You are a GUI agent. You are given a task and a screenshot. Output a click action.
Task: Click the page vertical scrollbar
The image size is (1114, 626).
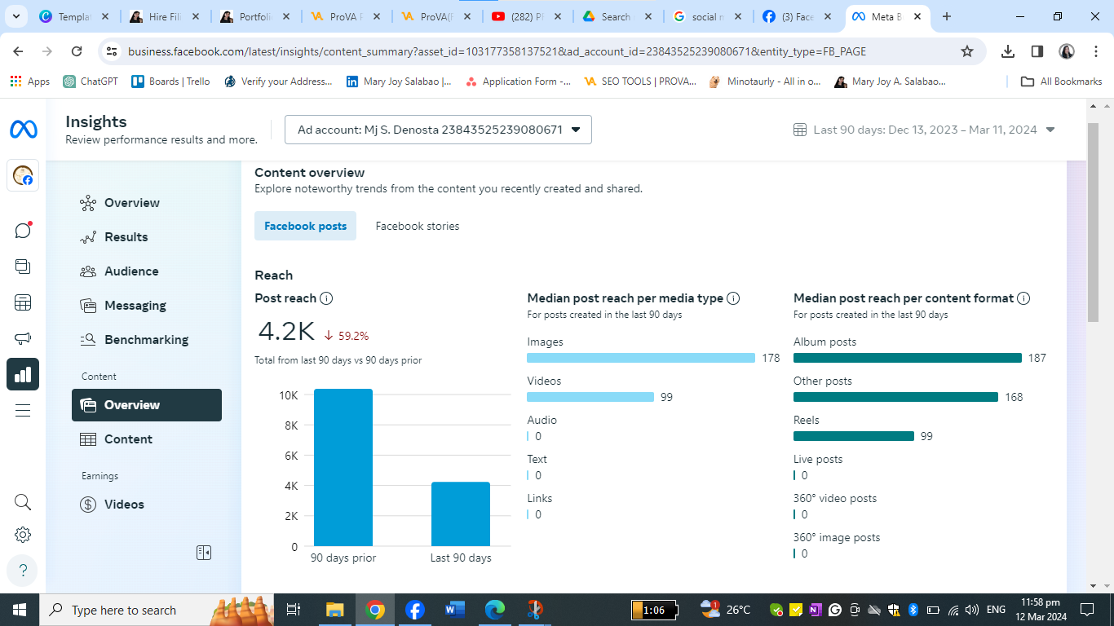coord(1093,223)
